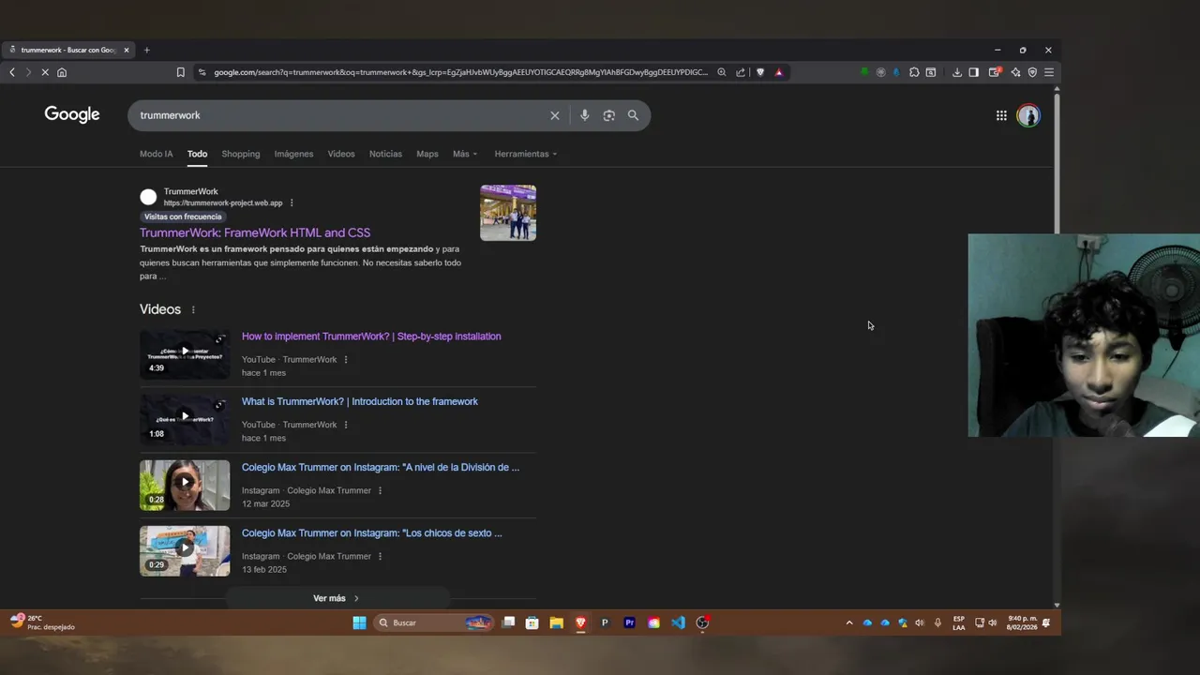This screenshot has width=1200, height=675.
Task: Open options for 4:39 YouTube video
Action: tap(346, 360)
